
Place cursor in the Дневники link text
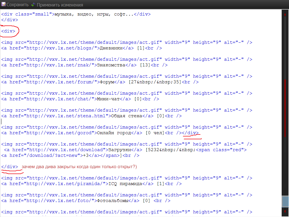(x=110, y=48)
